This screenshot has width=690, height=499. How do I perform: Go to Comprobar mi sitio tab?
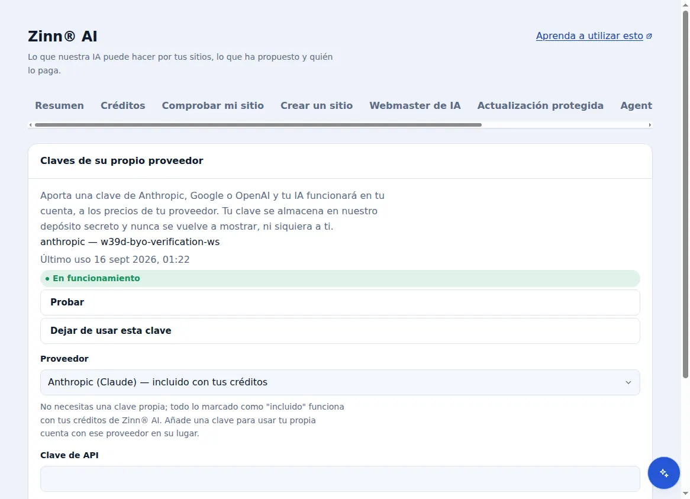(x=212, y=105)
